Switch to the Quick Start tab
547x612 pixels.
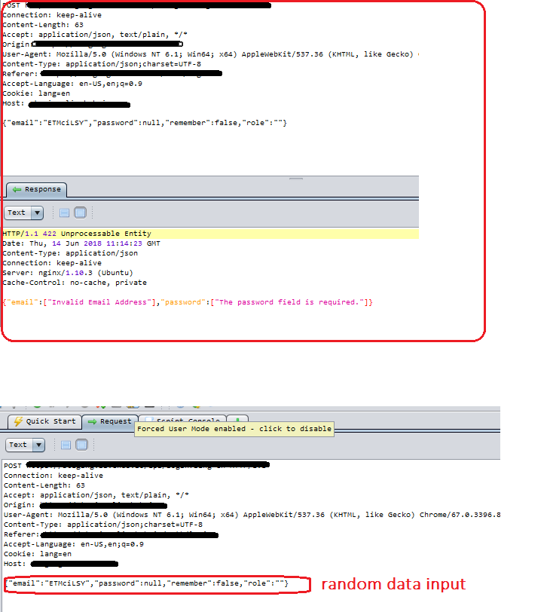[45, 421]
